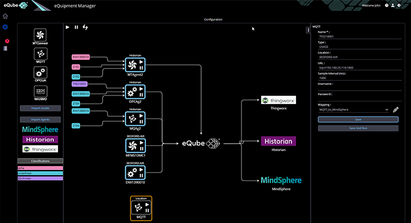Click the Home icon in left sidebar
This screenshot has width=411, height=223.
[x=5, y=16]
